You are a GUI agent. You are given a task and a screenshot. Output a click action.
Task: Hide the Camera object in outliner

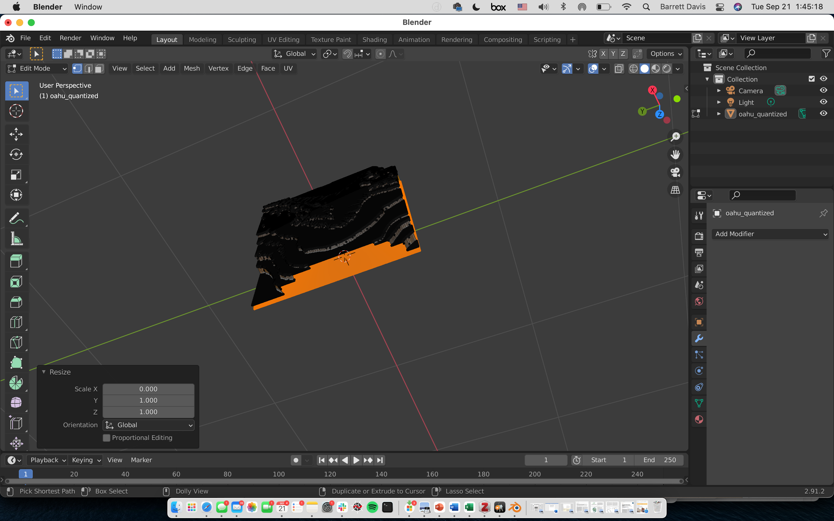click(823, 90)
